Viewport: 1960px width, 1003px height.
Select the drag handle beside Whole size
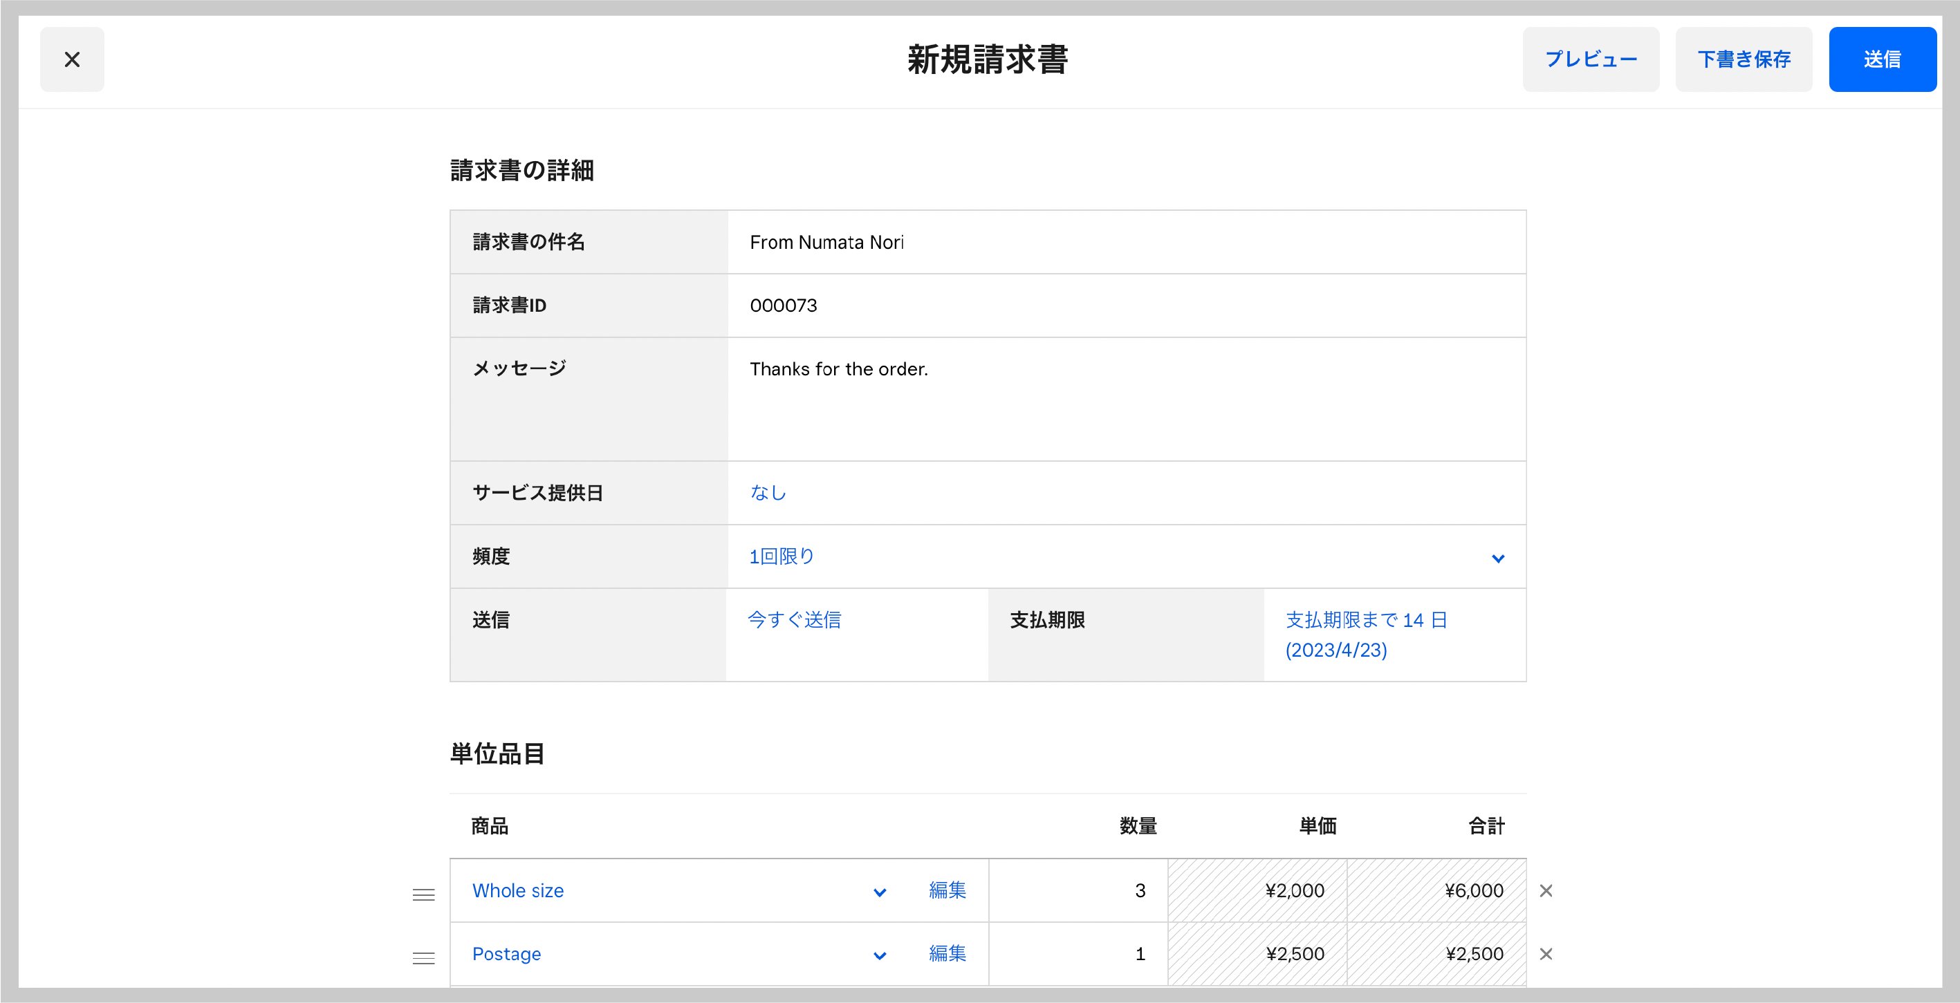(x=423, y=895)
